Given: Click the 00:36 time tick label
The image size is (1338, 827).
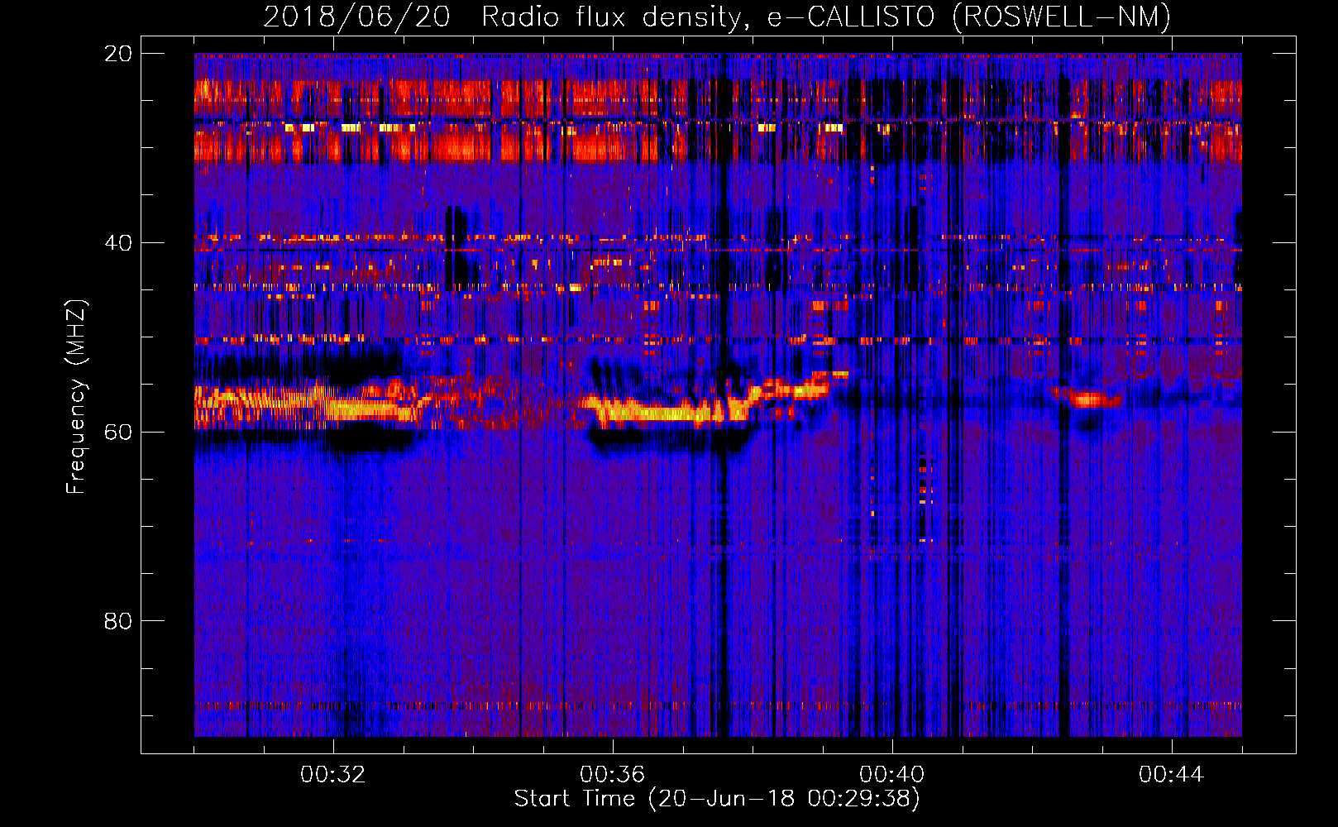Looking at the screenshot, I should pyautogui.click(x=613, y=775).
